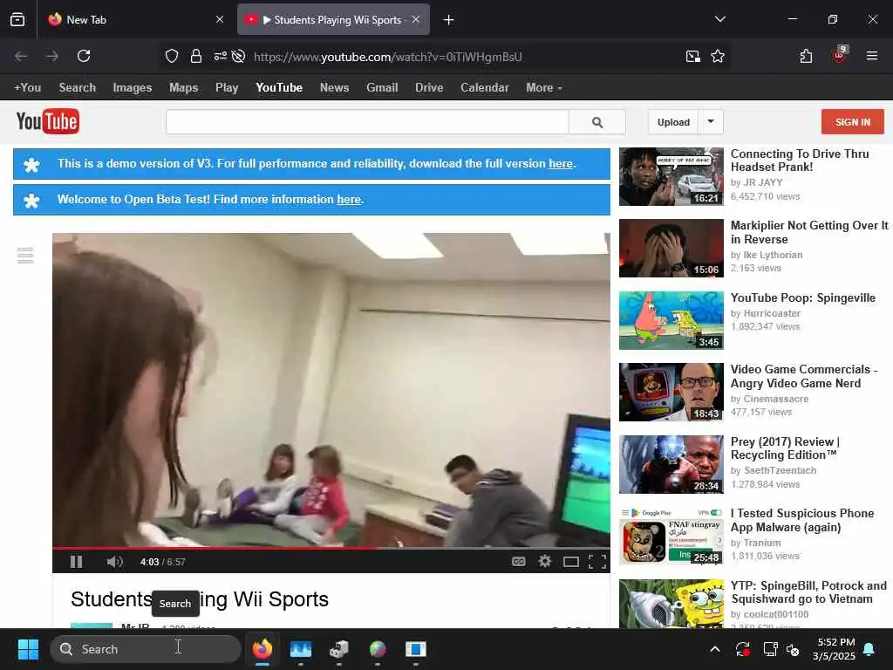Open Maps in the Google bar
The height and width of the screenshot is (670, 893).
point(183,88)
